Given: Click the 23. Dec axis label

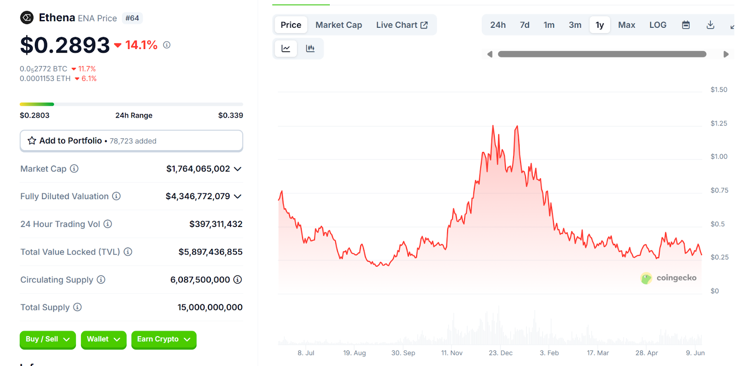Looking at the screenshot, I should 501,353.
